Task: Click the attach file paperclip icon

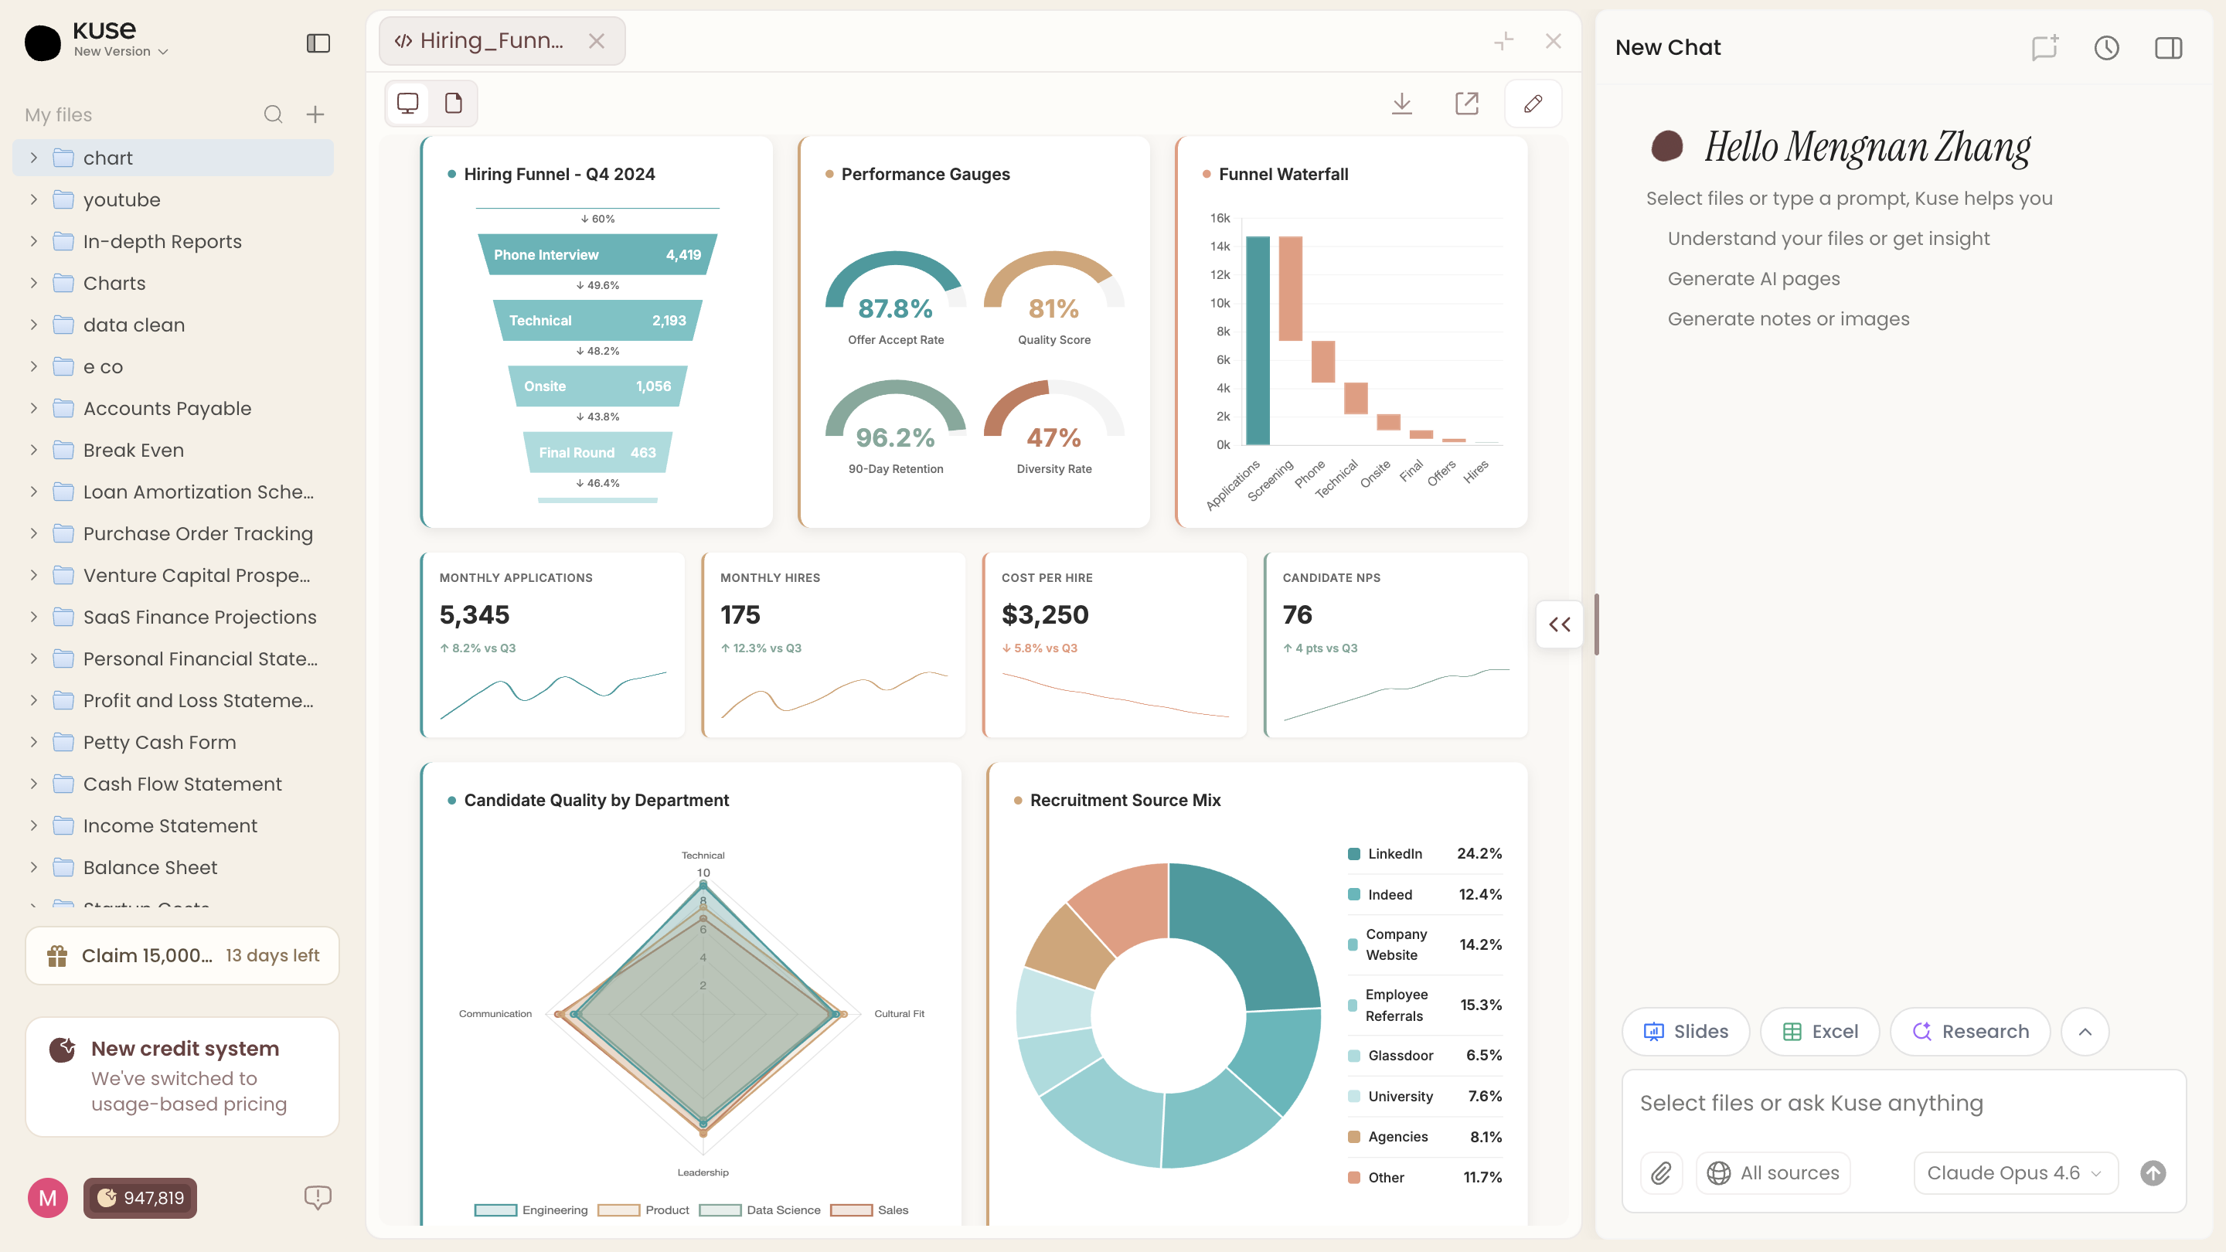Action: tap(1661, 1172)
